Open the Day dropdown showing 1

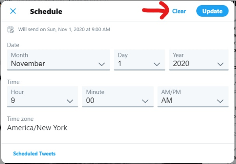tap(139, 60)
